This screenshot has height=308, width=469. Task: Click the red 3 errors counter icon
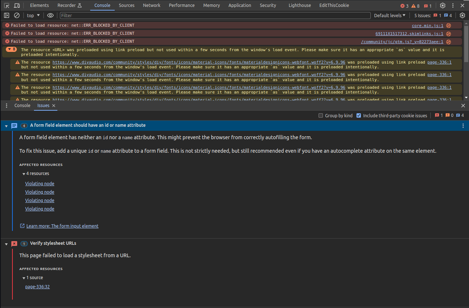[x=404, y=6]
